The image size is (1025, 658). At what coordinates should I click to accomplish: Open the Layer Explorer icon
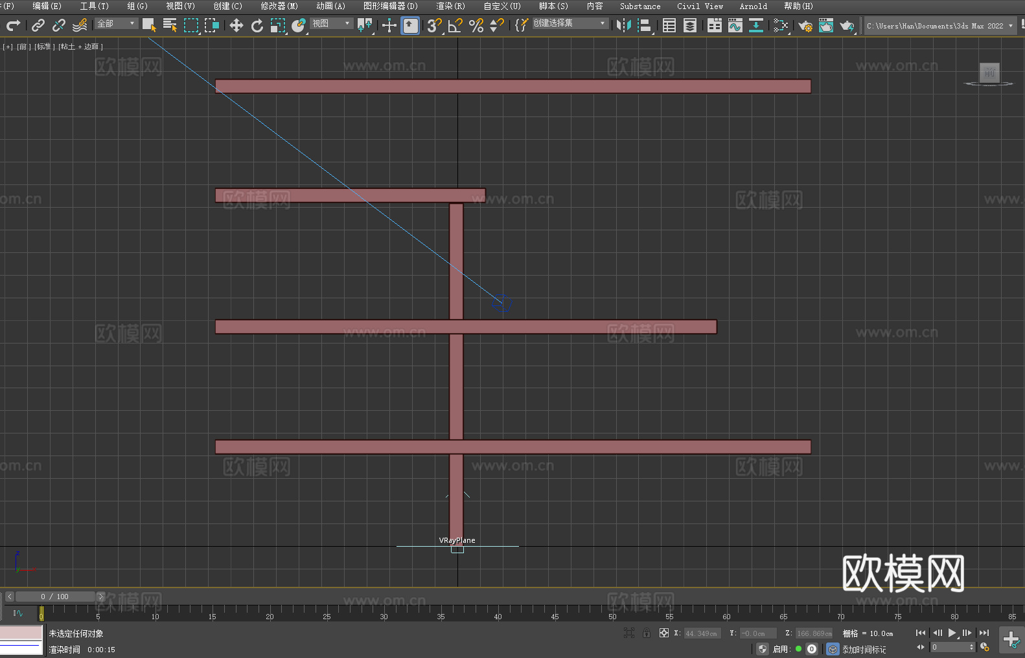pos(690,25)
